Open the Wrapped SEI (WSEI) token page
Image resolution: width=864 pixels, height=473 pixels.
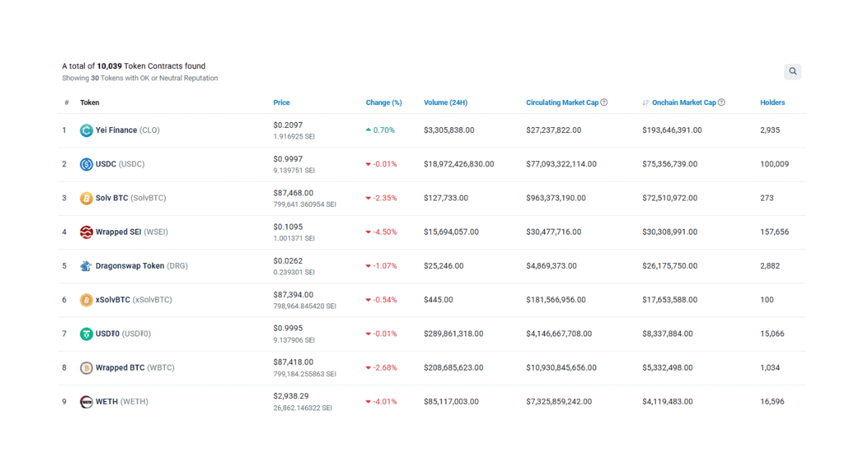point(132,231)
